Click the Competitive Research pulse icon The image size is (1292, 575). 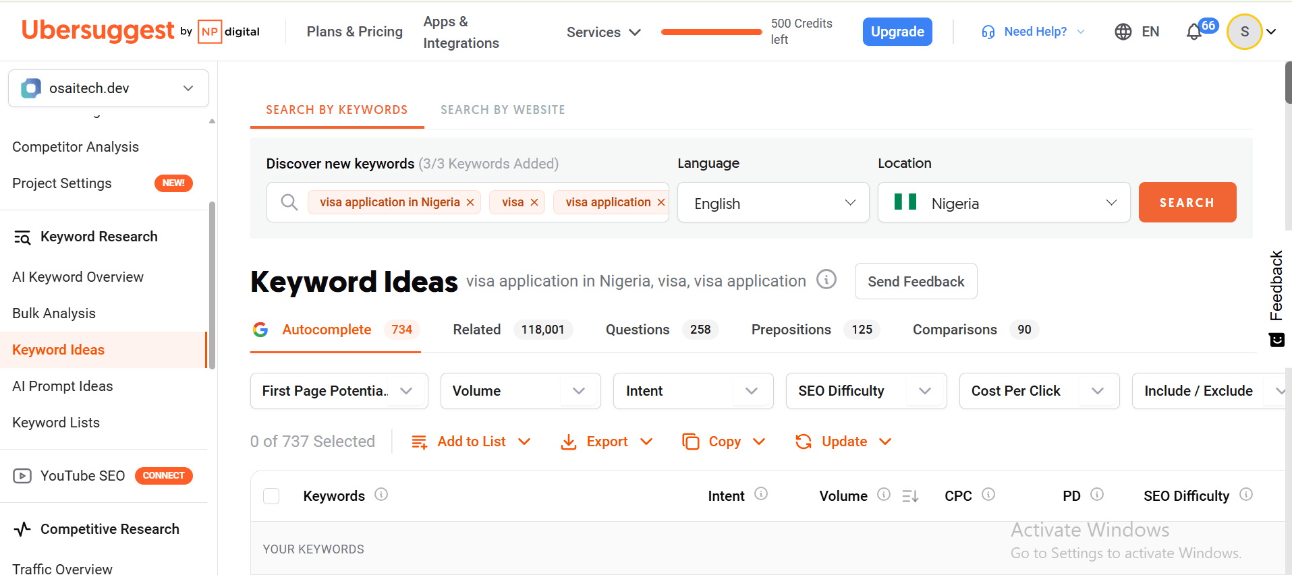[x=22, y=529]
